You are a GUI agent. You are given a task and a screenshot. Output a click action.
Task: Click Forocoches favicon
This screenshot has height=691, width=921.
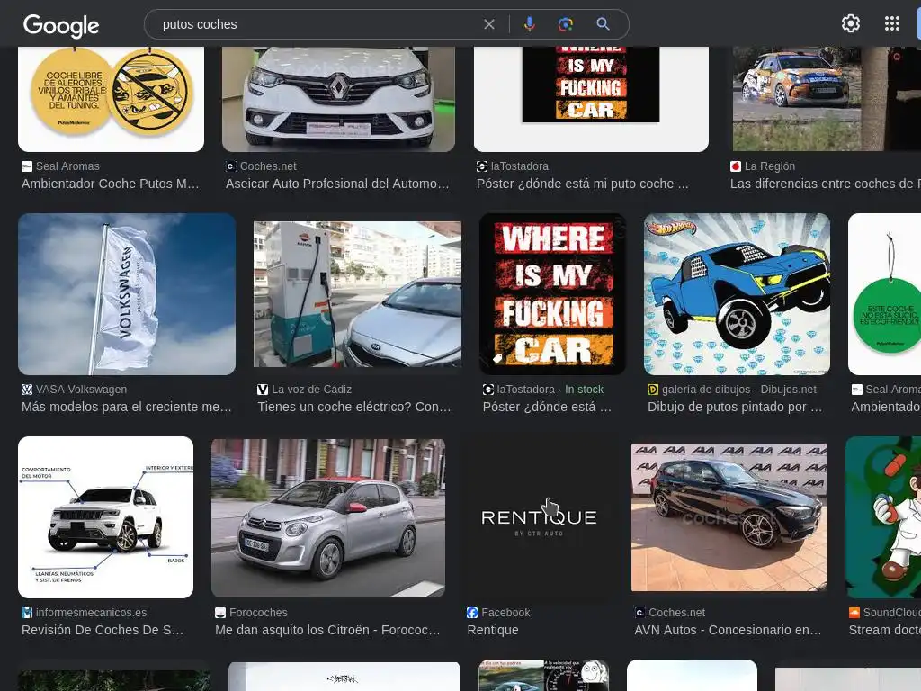[x=220, y=613]
